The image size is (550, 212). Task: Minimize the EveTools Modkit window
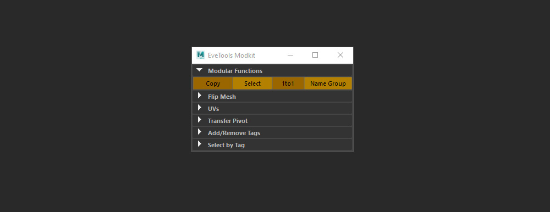[x=290, y=55]
